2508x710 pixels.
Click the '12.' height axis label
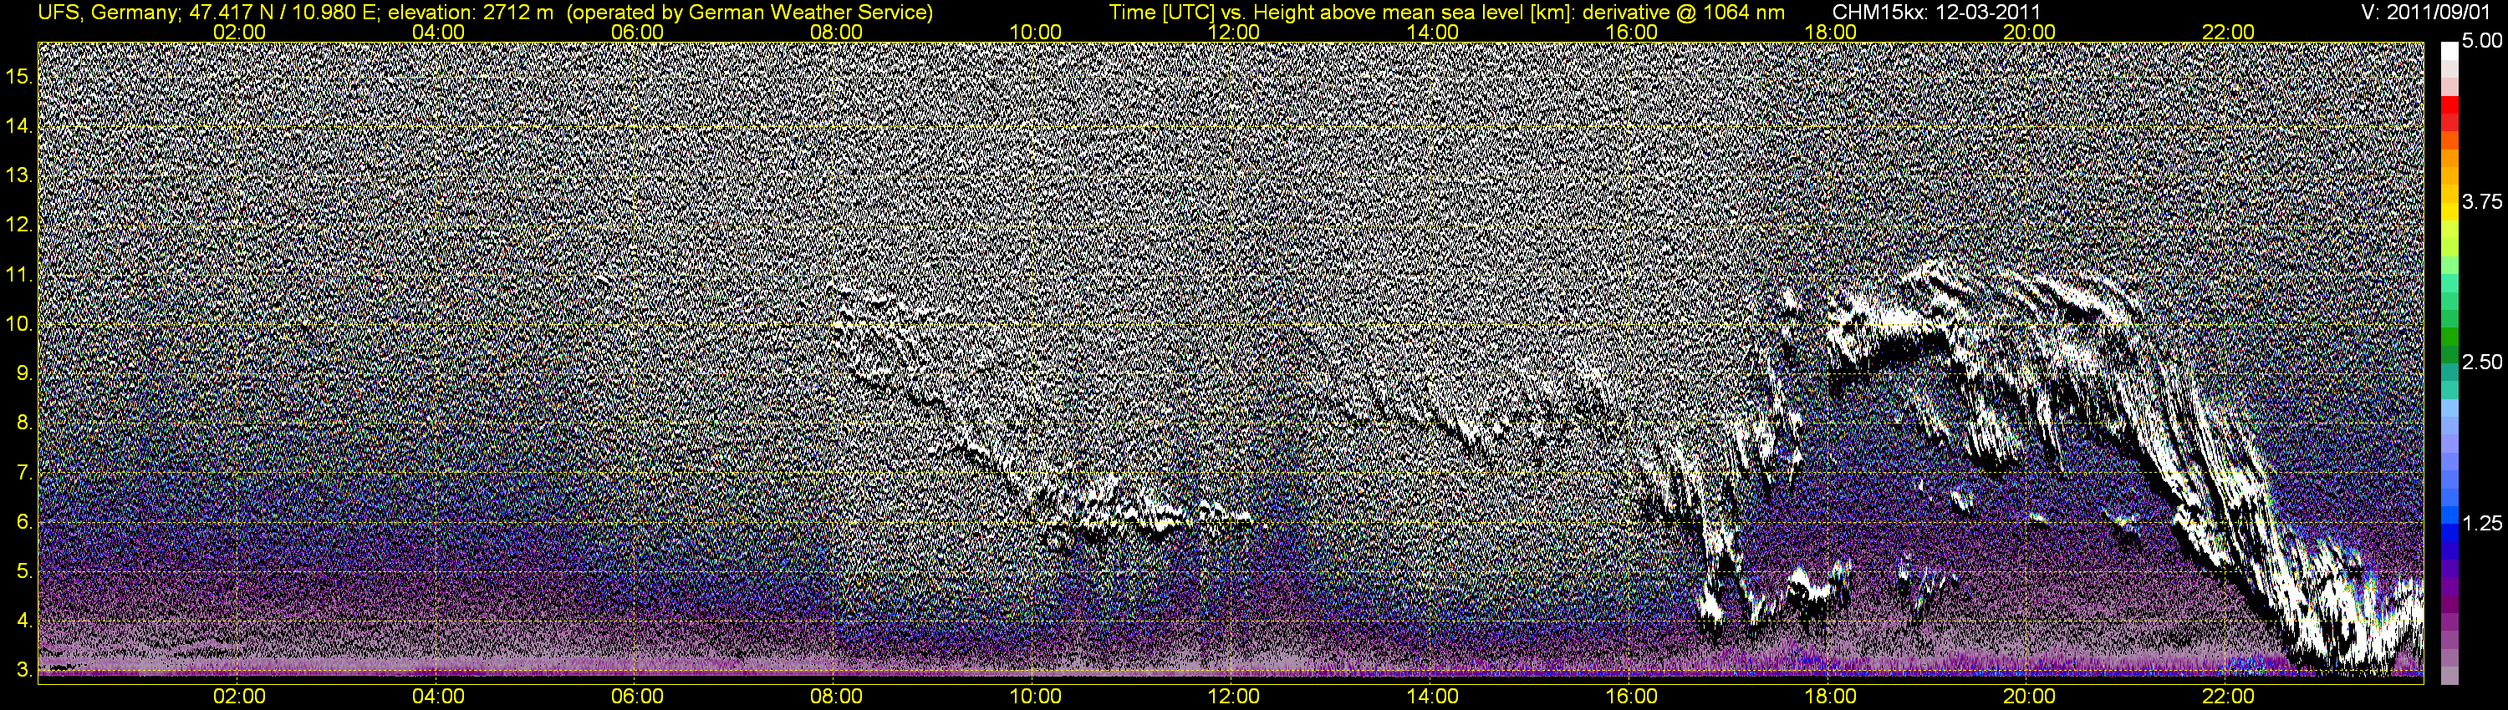point(19,225)
